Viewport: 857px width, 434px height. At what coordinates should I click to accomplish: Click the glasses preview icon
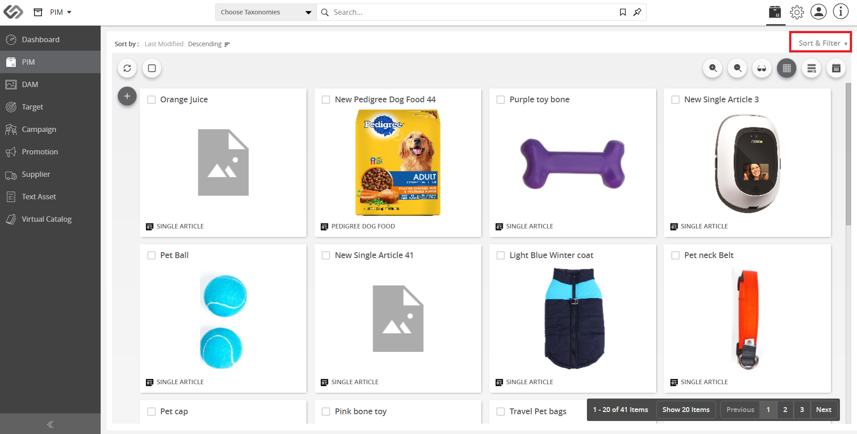pos(762,68)
